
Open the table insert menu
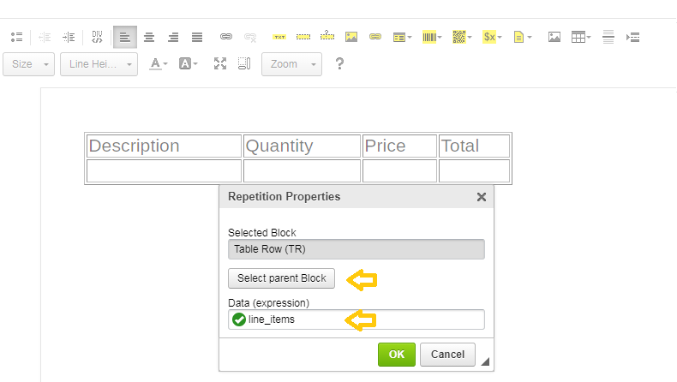click(581, 37)
